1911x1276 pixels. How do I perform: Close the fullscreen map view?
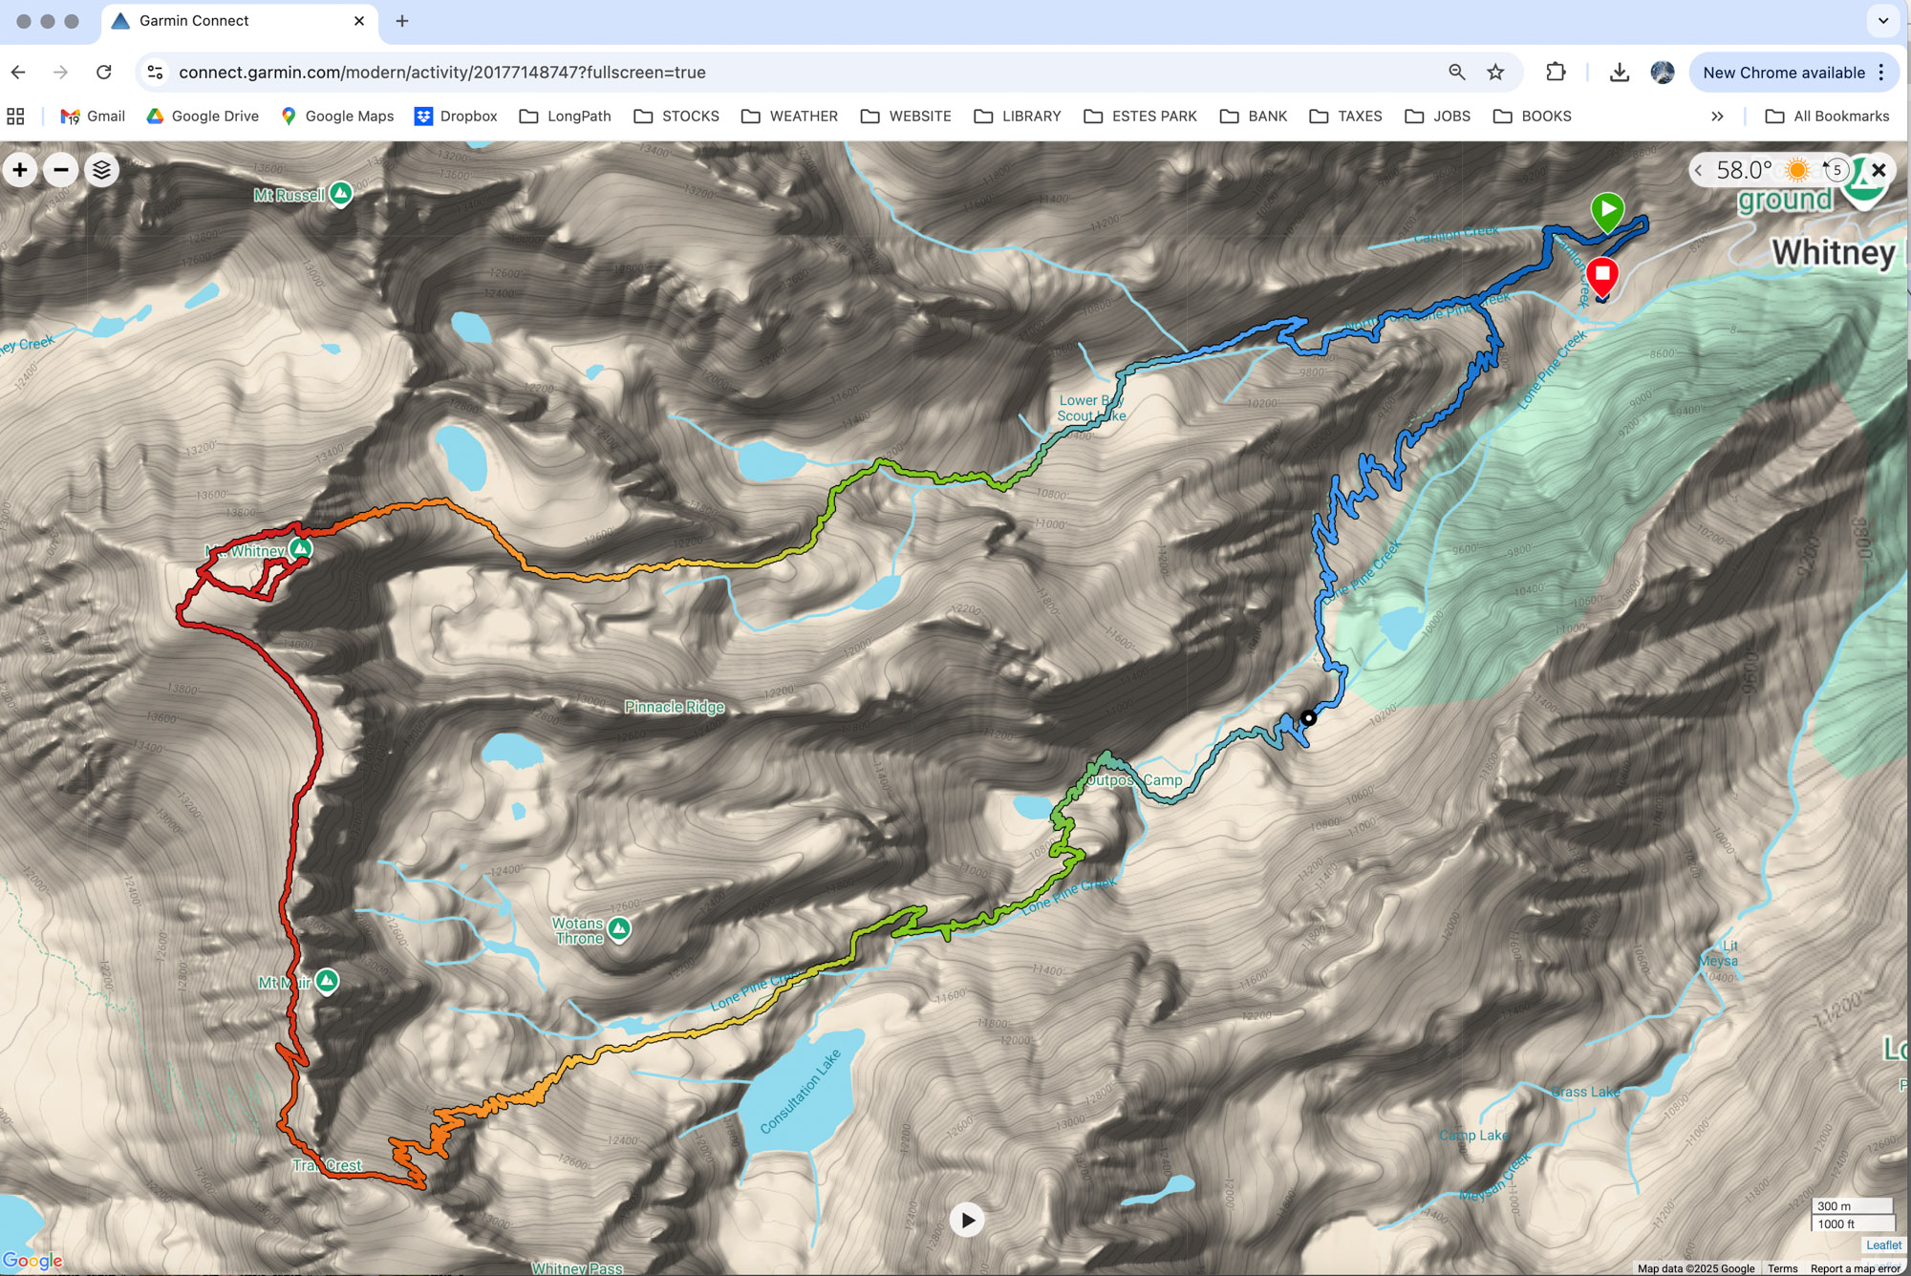1879,170
